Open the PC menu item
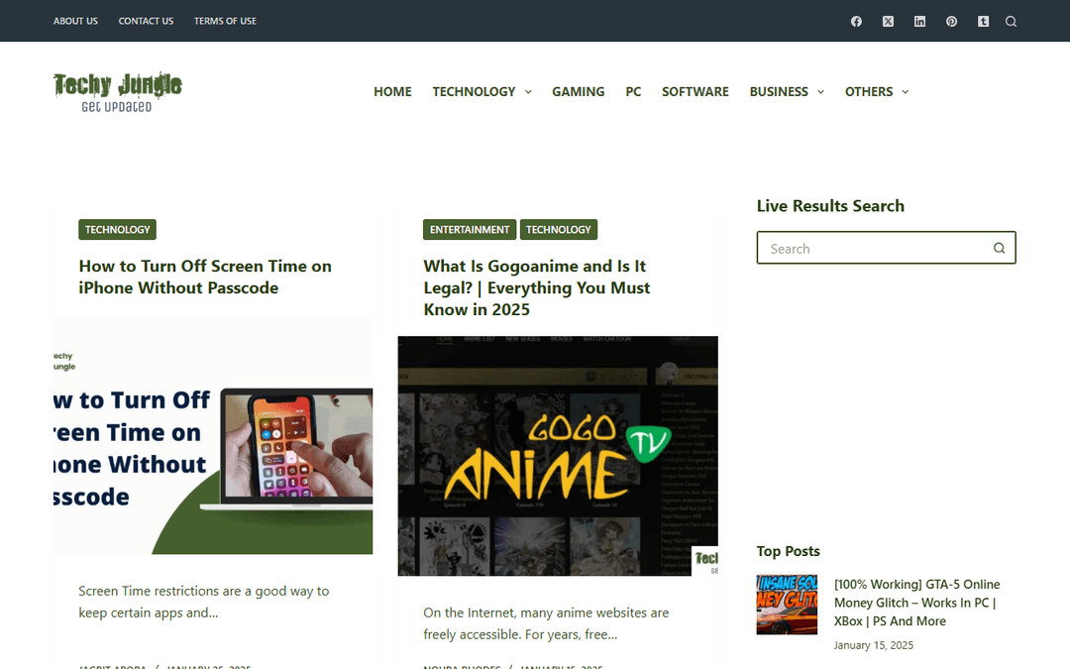The height and width of the screenshot is (669, 1070). 633,91
